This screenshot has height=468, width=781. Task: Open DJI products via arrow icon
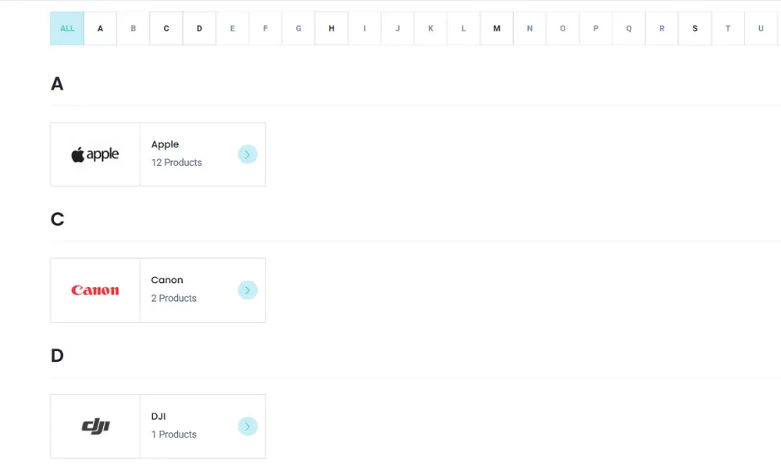[x=247, y=426]
